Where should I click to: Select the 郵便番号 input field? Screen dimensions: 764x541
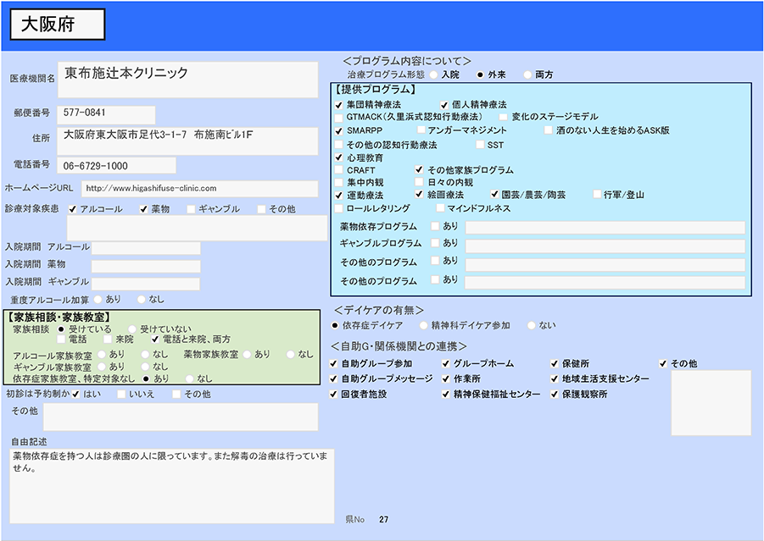(x=107, y=113)
